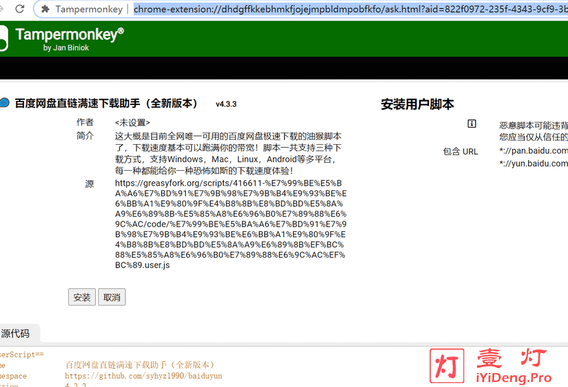The width and height of the screenshot is (568, 387).
Task: Click the Tampermonkey logo in green header
Action: click(x=4, y=38)
